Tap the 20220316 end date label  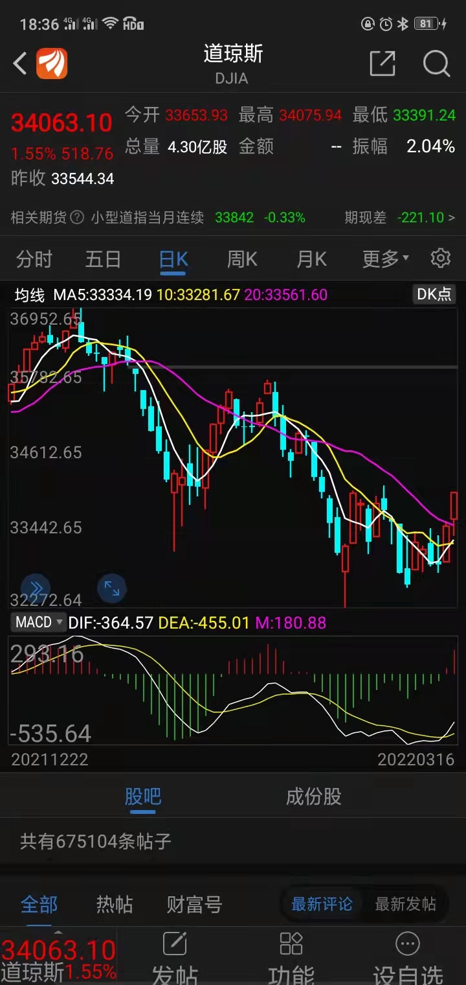tap(416, 759)
